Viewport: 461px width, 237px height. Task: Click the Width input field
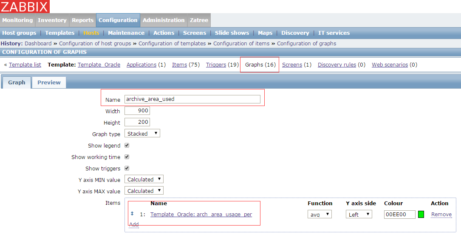137,111
